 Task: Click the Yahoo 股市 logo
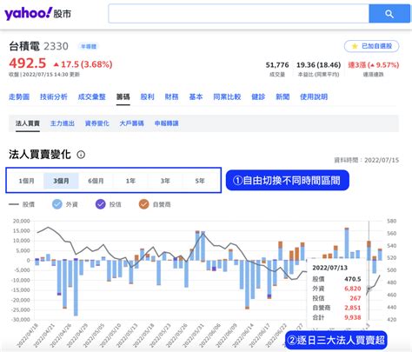coord(37,13)
